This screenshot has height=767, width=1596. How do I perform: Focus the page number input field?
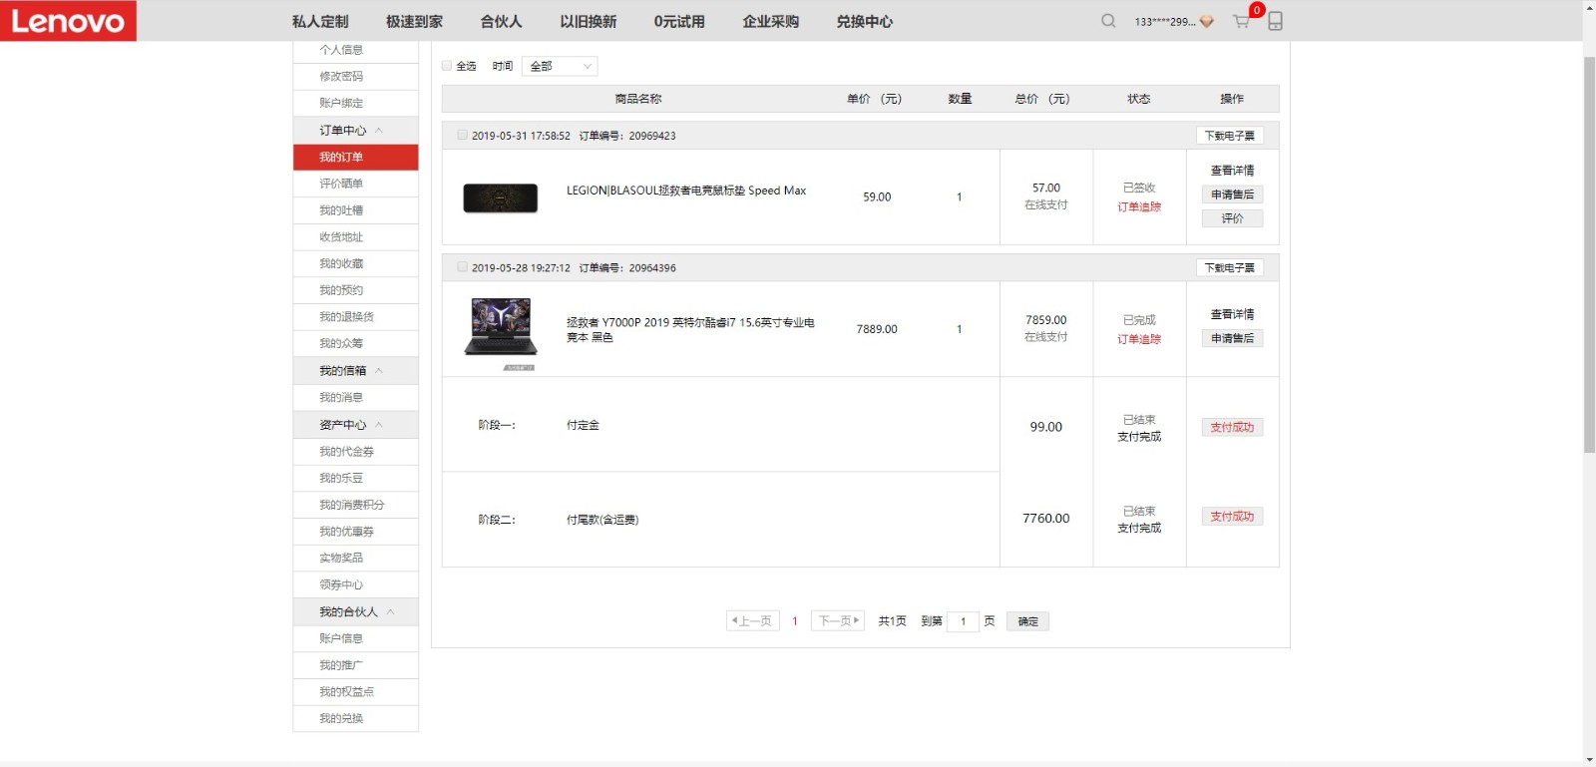[x=963, y=621]
